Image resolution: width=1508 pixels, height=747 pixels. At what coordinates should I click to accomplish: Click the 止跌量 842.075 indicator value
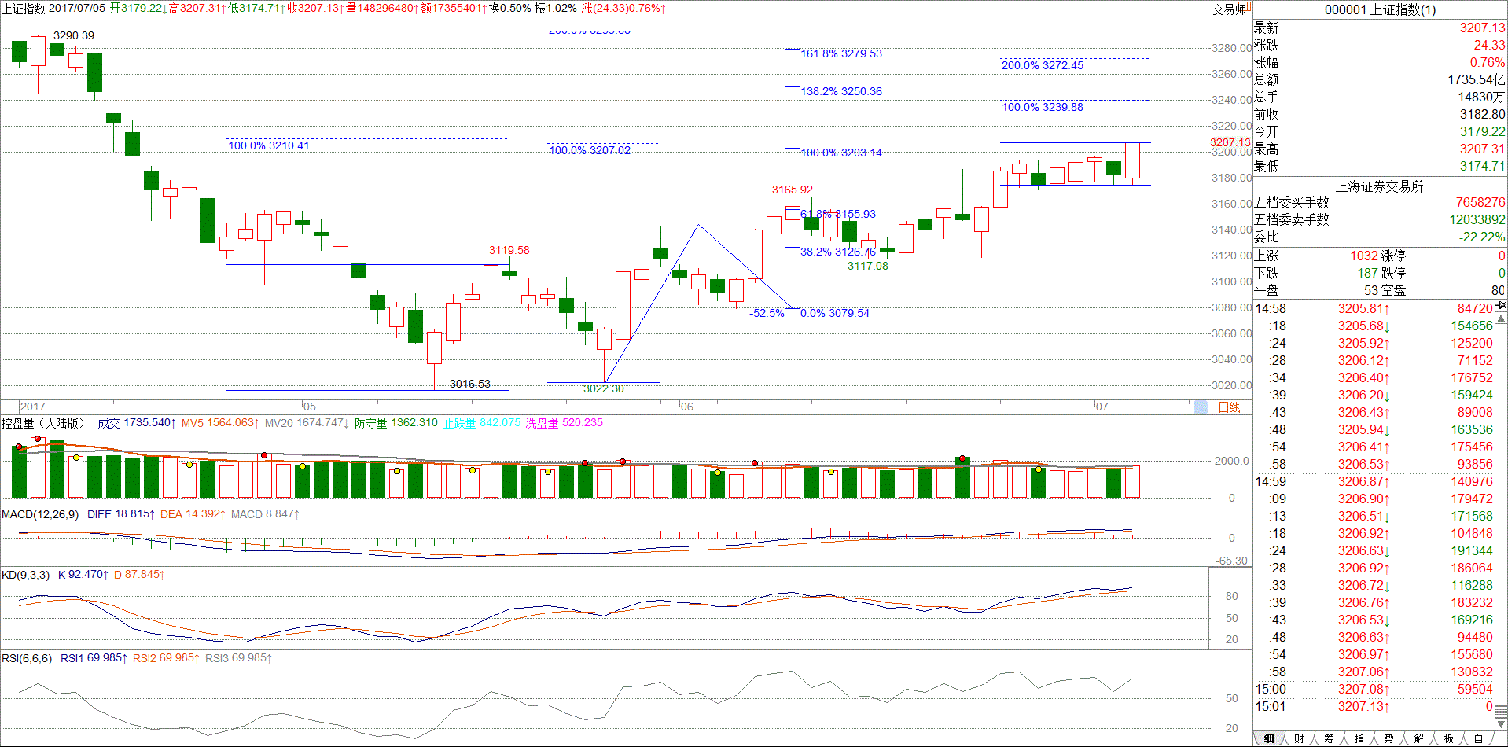pos(481,423)
